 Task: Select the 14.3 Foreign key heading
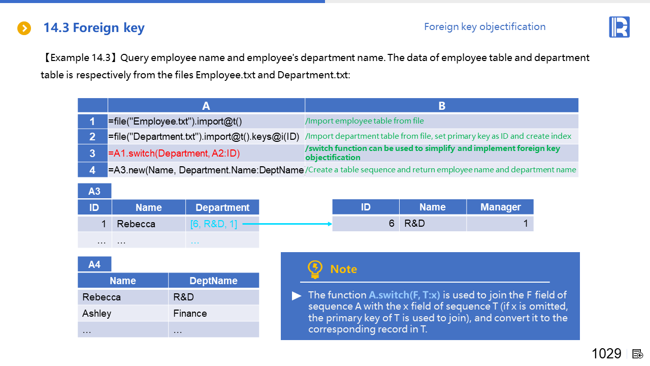94,28
